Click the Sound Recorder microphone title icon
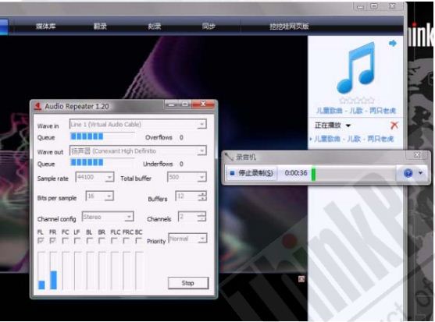The width and height of the screenshot is (435, 322). pos(229,157)
